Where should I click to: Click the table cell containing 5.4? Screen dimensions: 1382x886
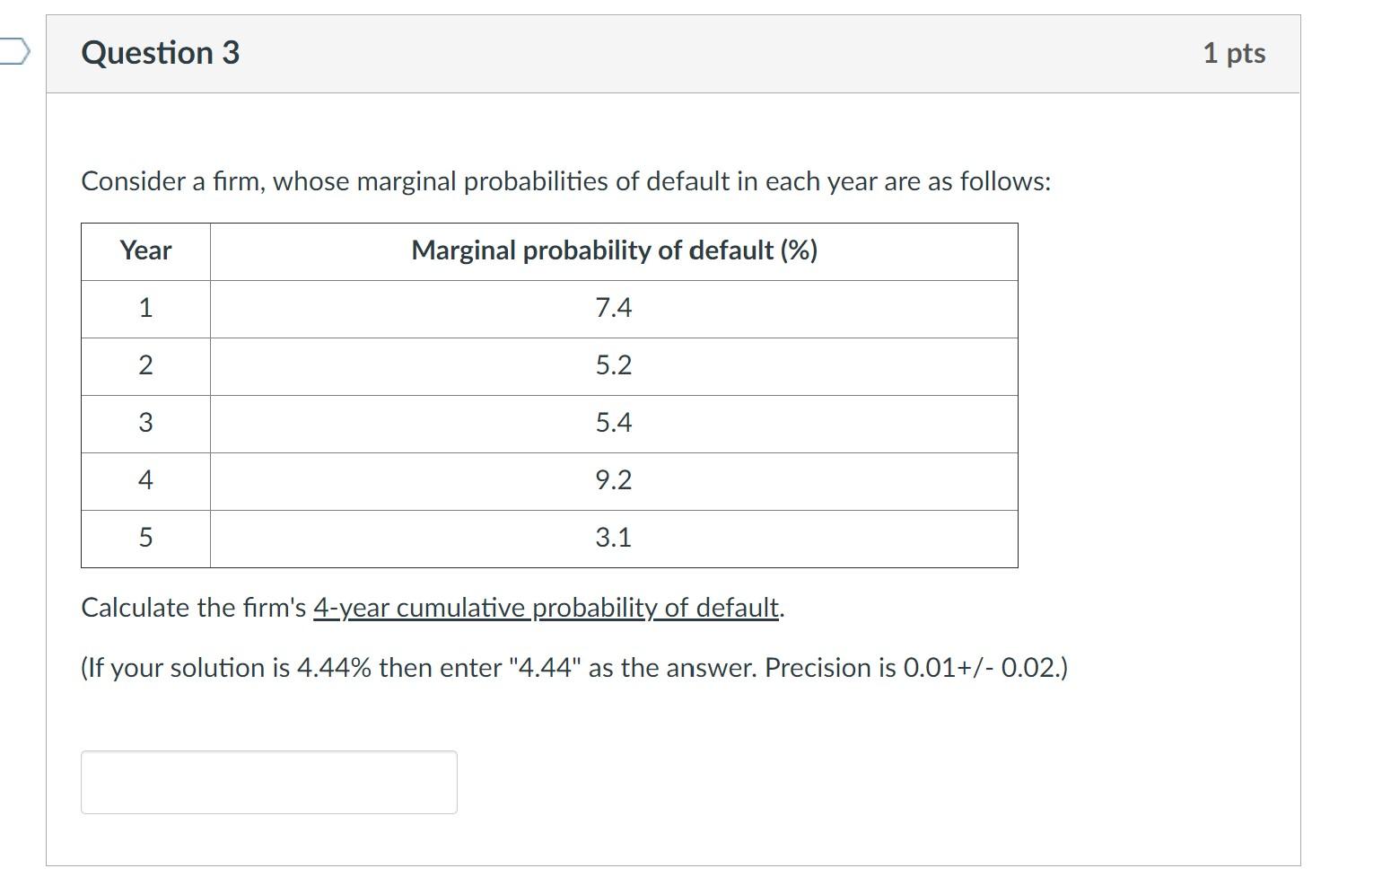click(x=615, y=424)
